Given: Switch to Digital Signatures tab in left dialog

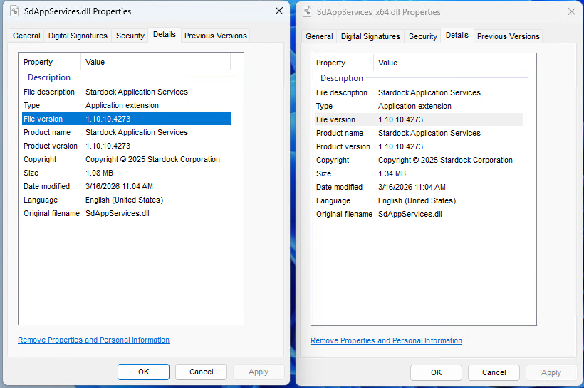Looking at the screenshot, I should [x=78, y=36].
